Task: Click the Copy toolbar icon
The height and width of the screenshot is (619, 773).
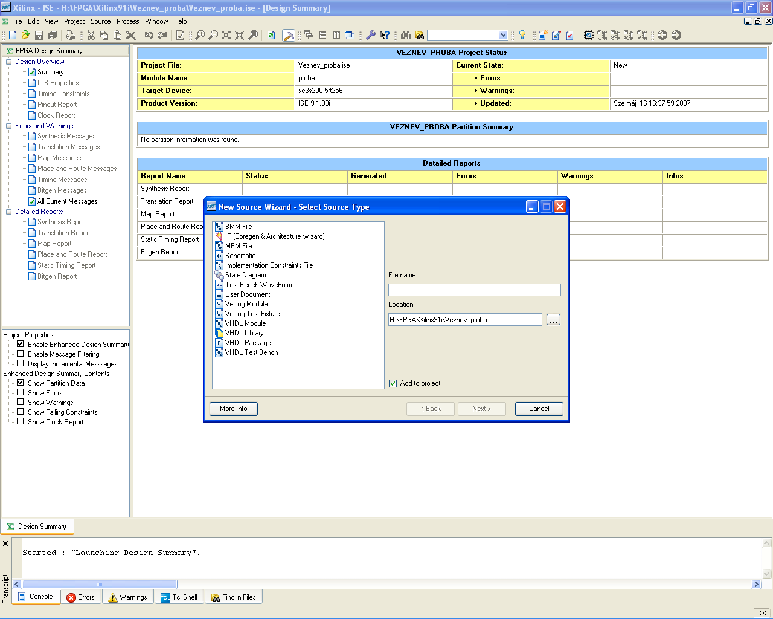Action: click(x=104, y=35)
